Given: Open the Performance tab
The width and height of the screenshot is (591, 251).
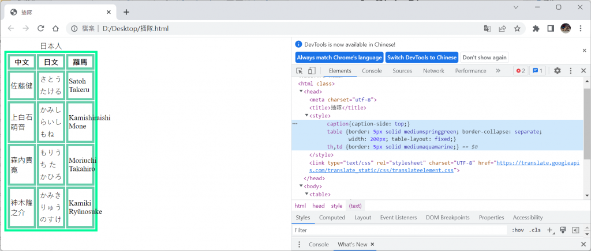Looking at the screenshot, I should tap(471, 71).
